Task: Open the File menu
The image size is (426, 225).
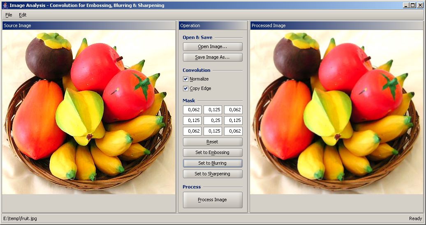Action: 9,15
